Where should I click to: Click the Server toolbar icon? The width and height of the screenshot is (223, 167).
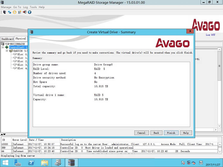coord(4,12)
